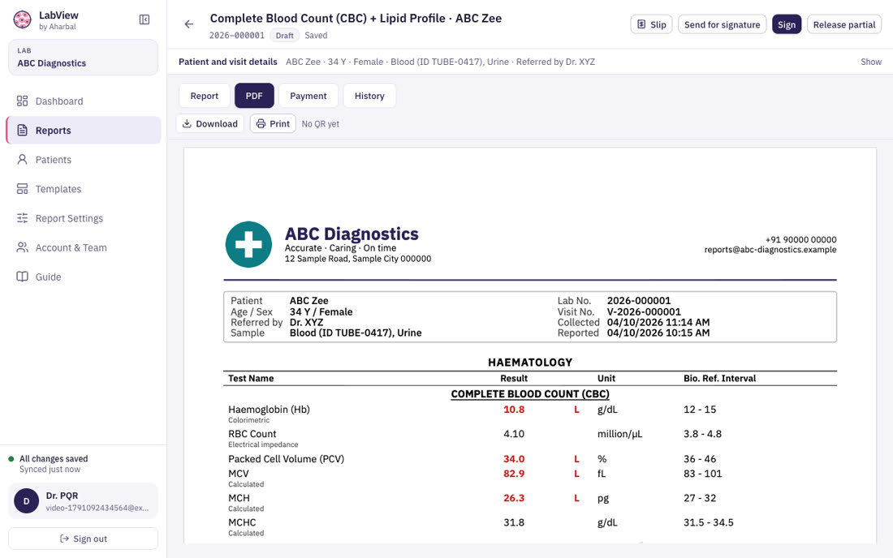
Task: Click the Reports document icon
Action: 22,131
